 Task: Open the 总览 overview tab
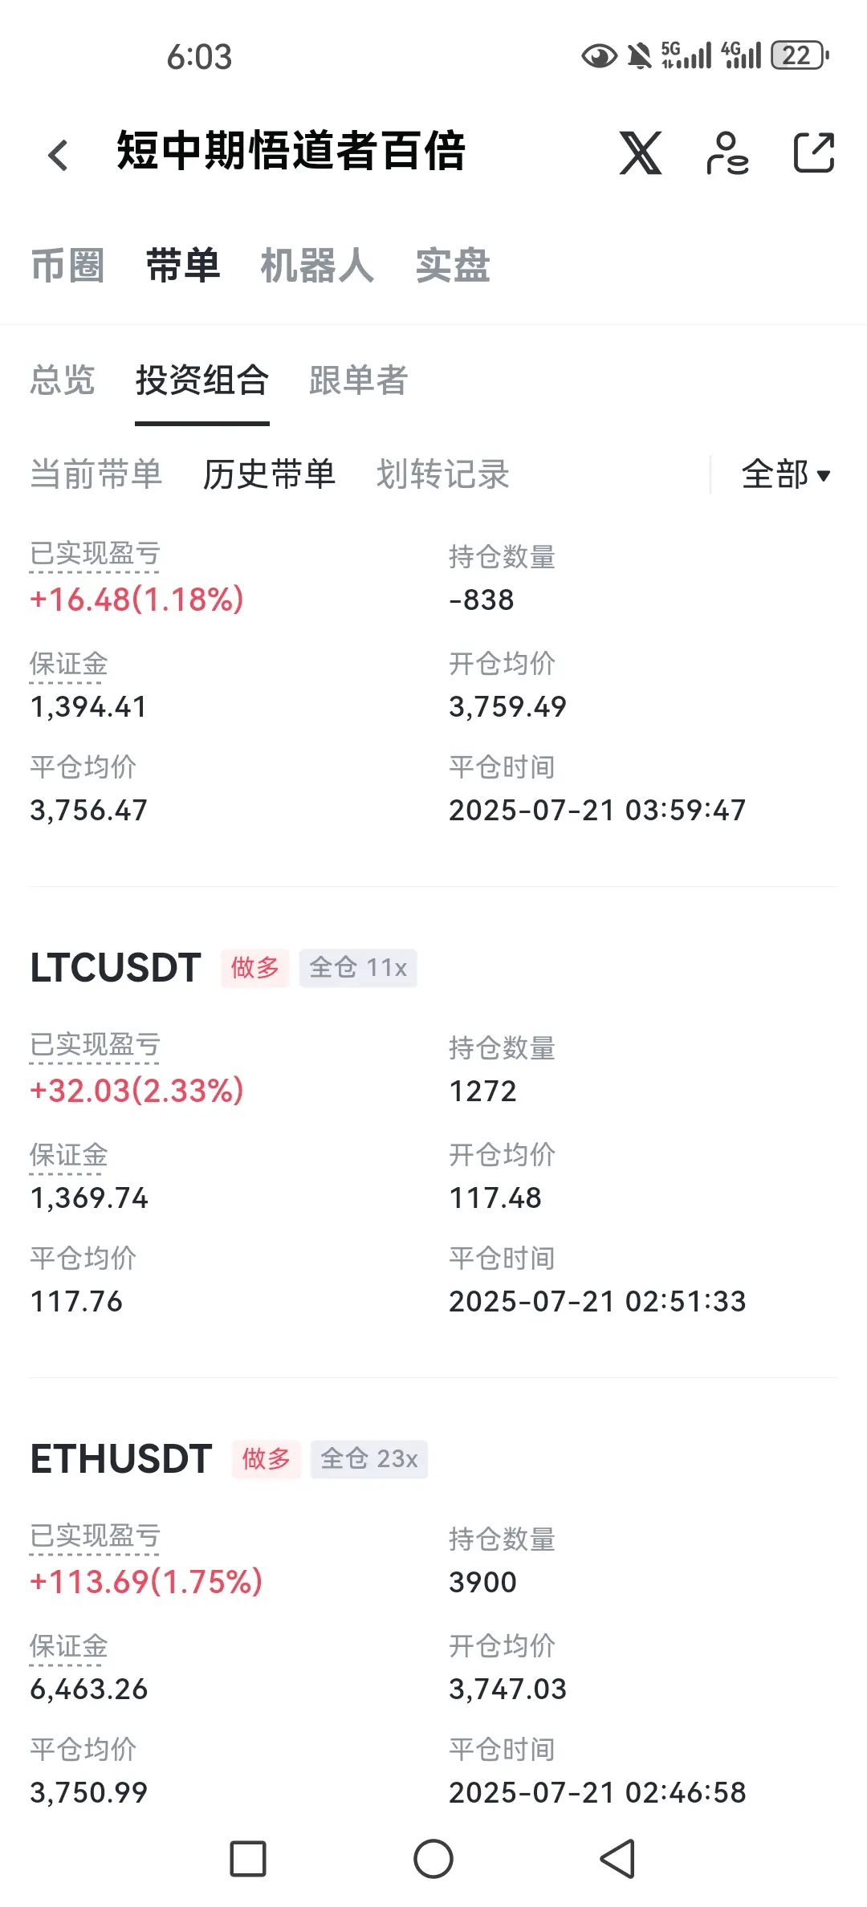(63, 380)
